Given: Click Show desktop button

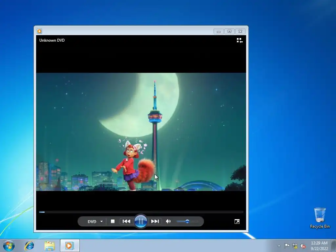Looking at the screenshot, I should (334, 245).
